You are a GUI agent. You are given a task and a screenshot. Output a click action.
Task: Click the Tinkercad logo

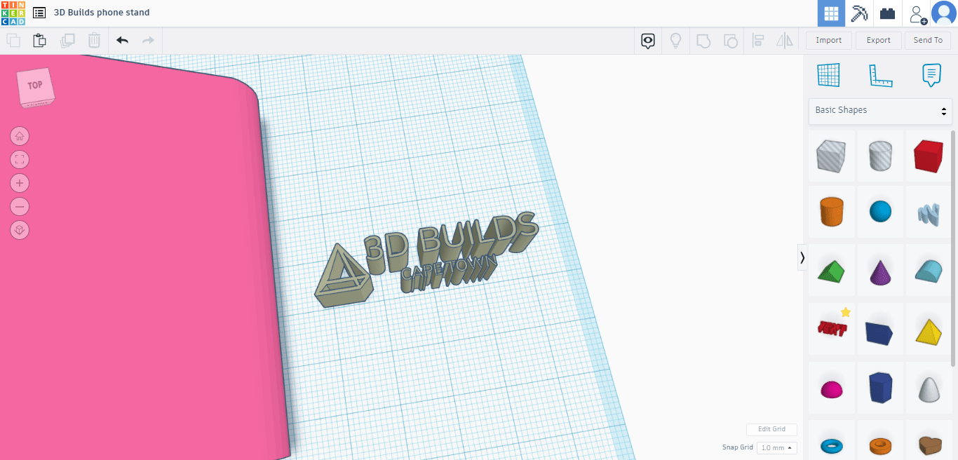point(13,13)
